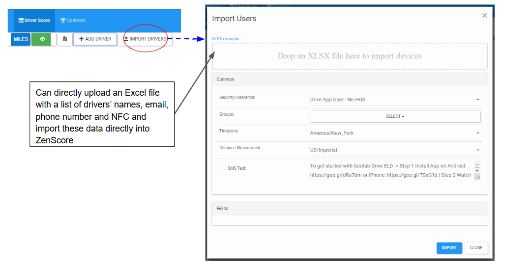Viewport: 530px width, 266px height.
Task: Open the Distance Measurment US/Imperial dropdown
Action: [x=395, y=150]
